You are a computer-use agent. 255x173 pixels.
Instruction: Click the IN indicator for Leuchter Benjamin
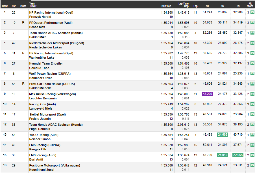pyautogui.click(x=252, y=94)
